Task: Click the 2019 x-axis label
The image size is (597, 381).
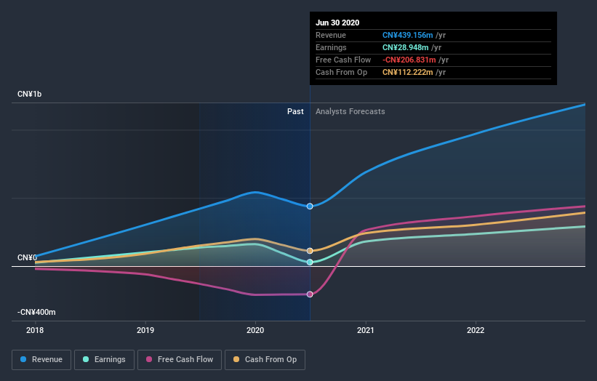Action: click(x=145, y=330)
